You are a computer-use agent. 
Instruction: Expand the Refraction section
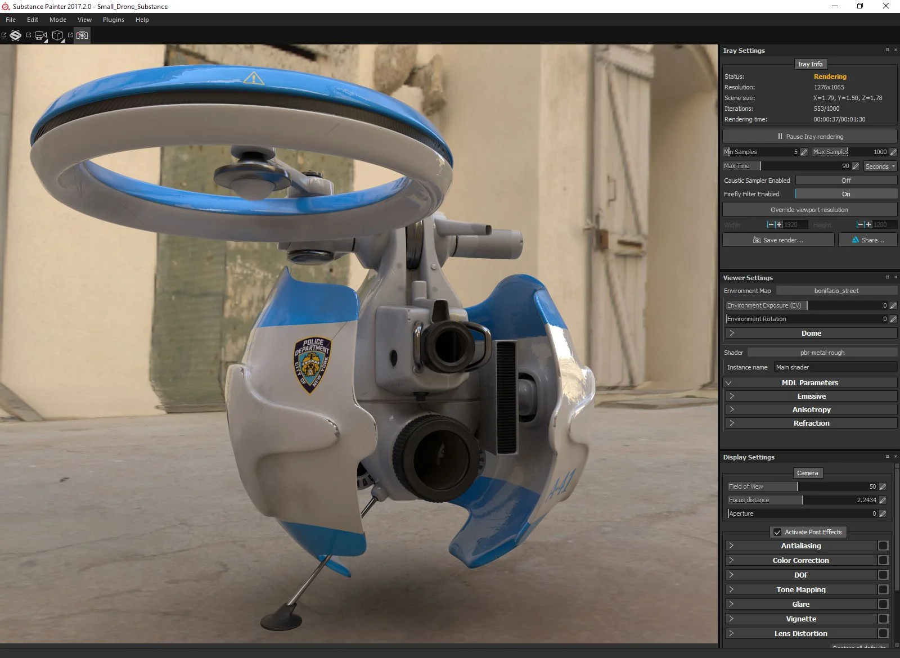[x=811, y=423]
